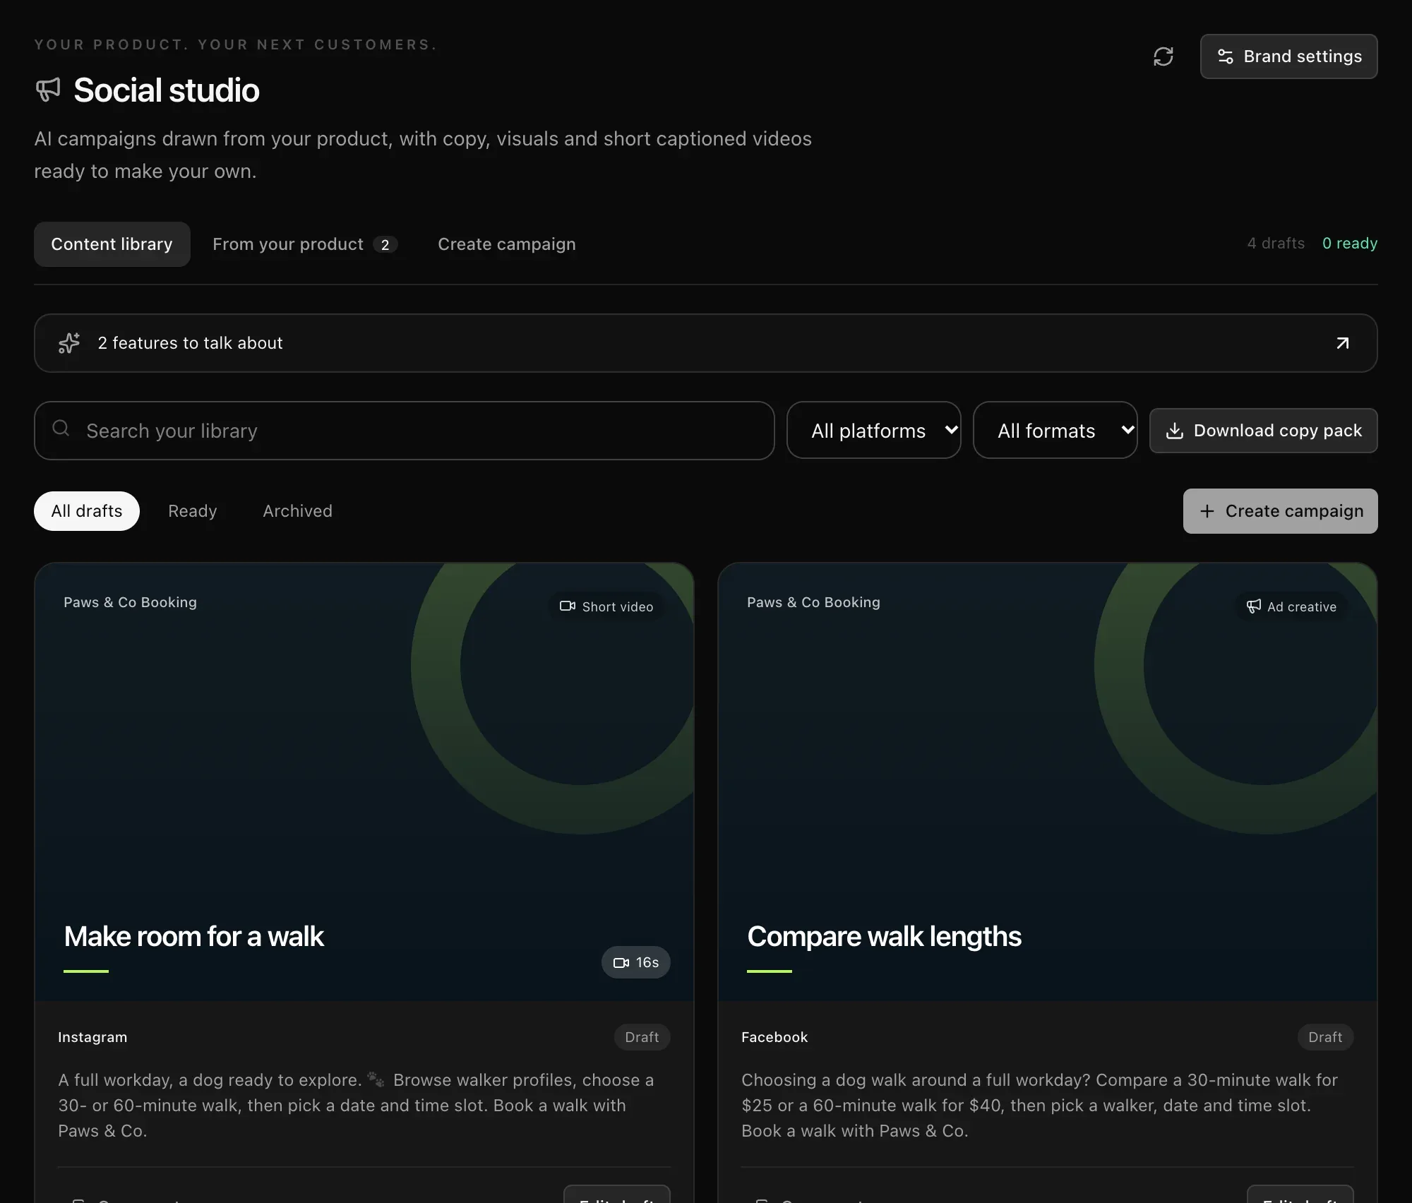The image size is (1412, 1203).
Task: Select the Ready filter
Action: tap(192, 511)
